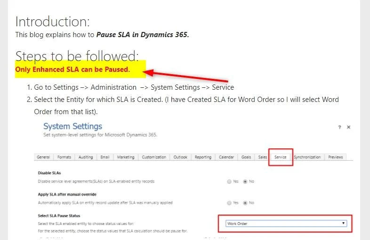Click the 'Set system-level settings' subtitle
This screenshot has width=370, height=240.
point(100,135)
